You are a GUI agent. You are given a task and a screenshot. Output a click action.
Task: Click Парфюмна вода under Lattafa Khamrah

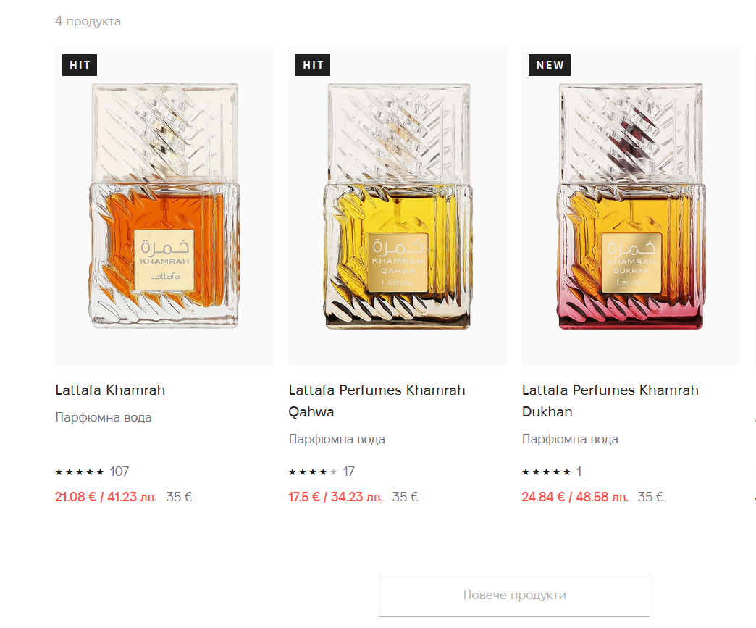point(104,417)
